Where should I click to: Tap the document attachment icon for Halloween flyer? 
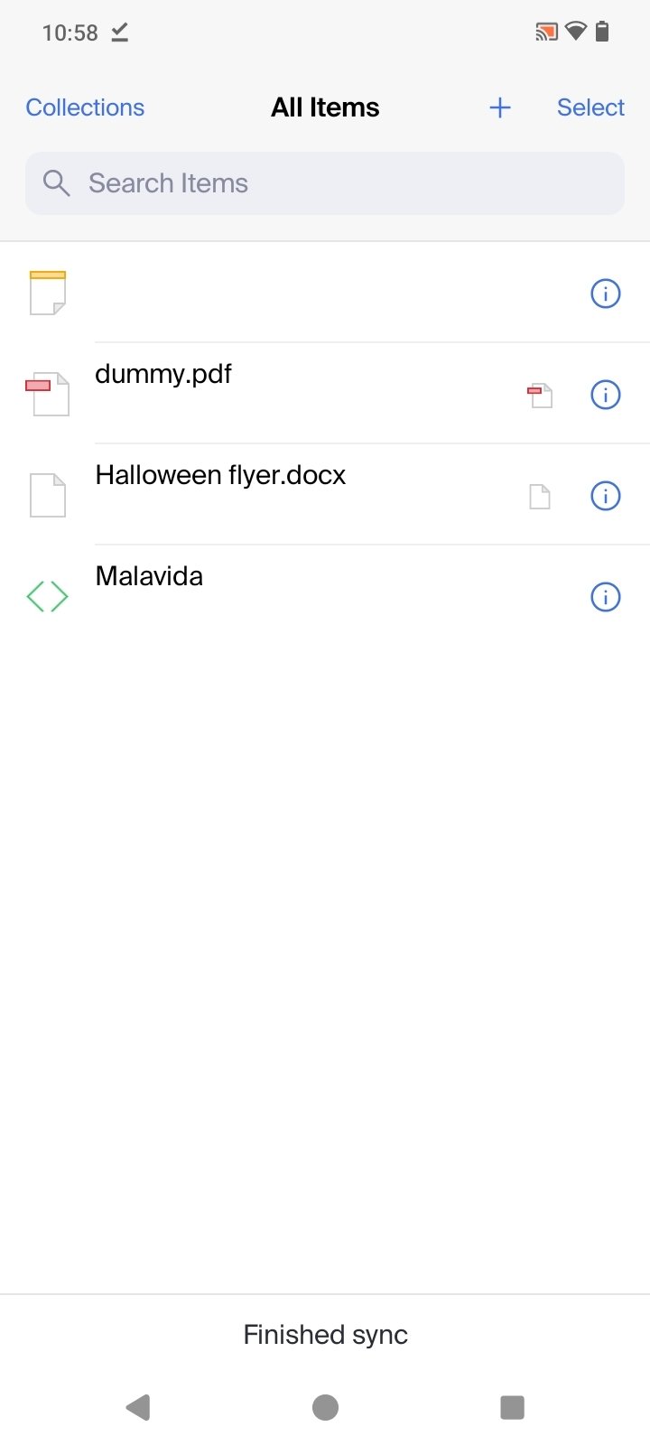pyautogui.click(x=540, y=497)
